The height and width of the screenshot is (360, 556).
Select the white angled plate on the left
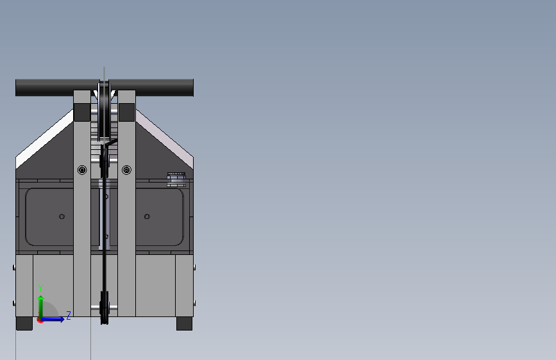pyautogui.click(x=44, y=139)
